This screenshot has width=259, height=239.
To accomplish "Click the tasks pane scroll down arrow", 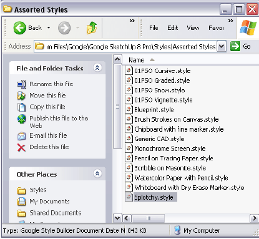I will [x=117, y=218].
